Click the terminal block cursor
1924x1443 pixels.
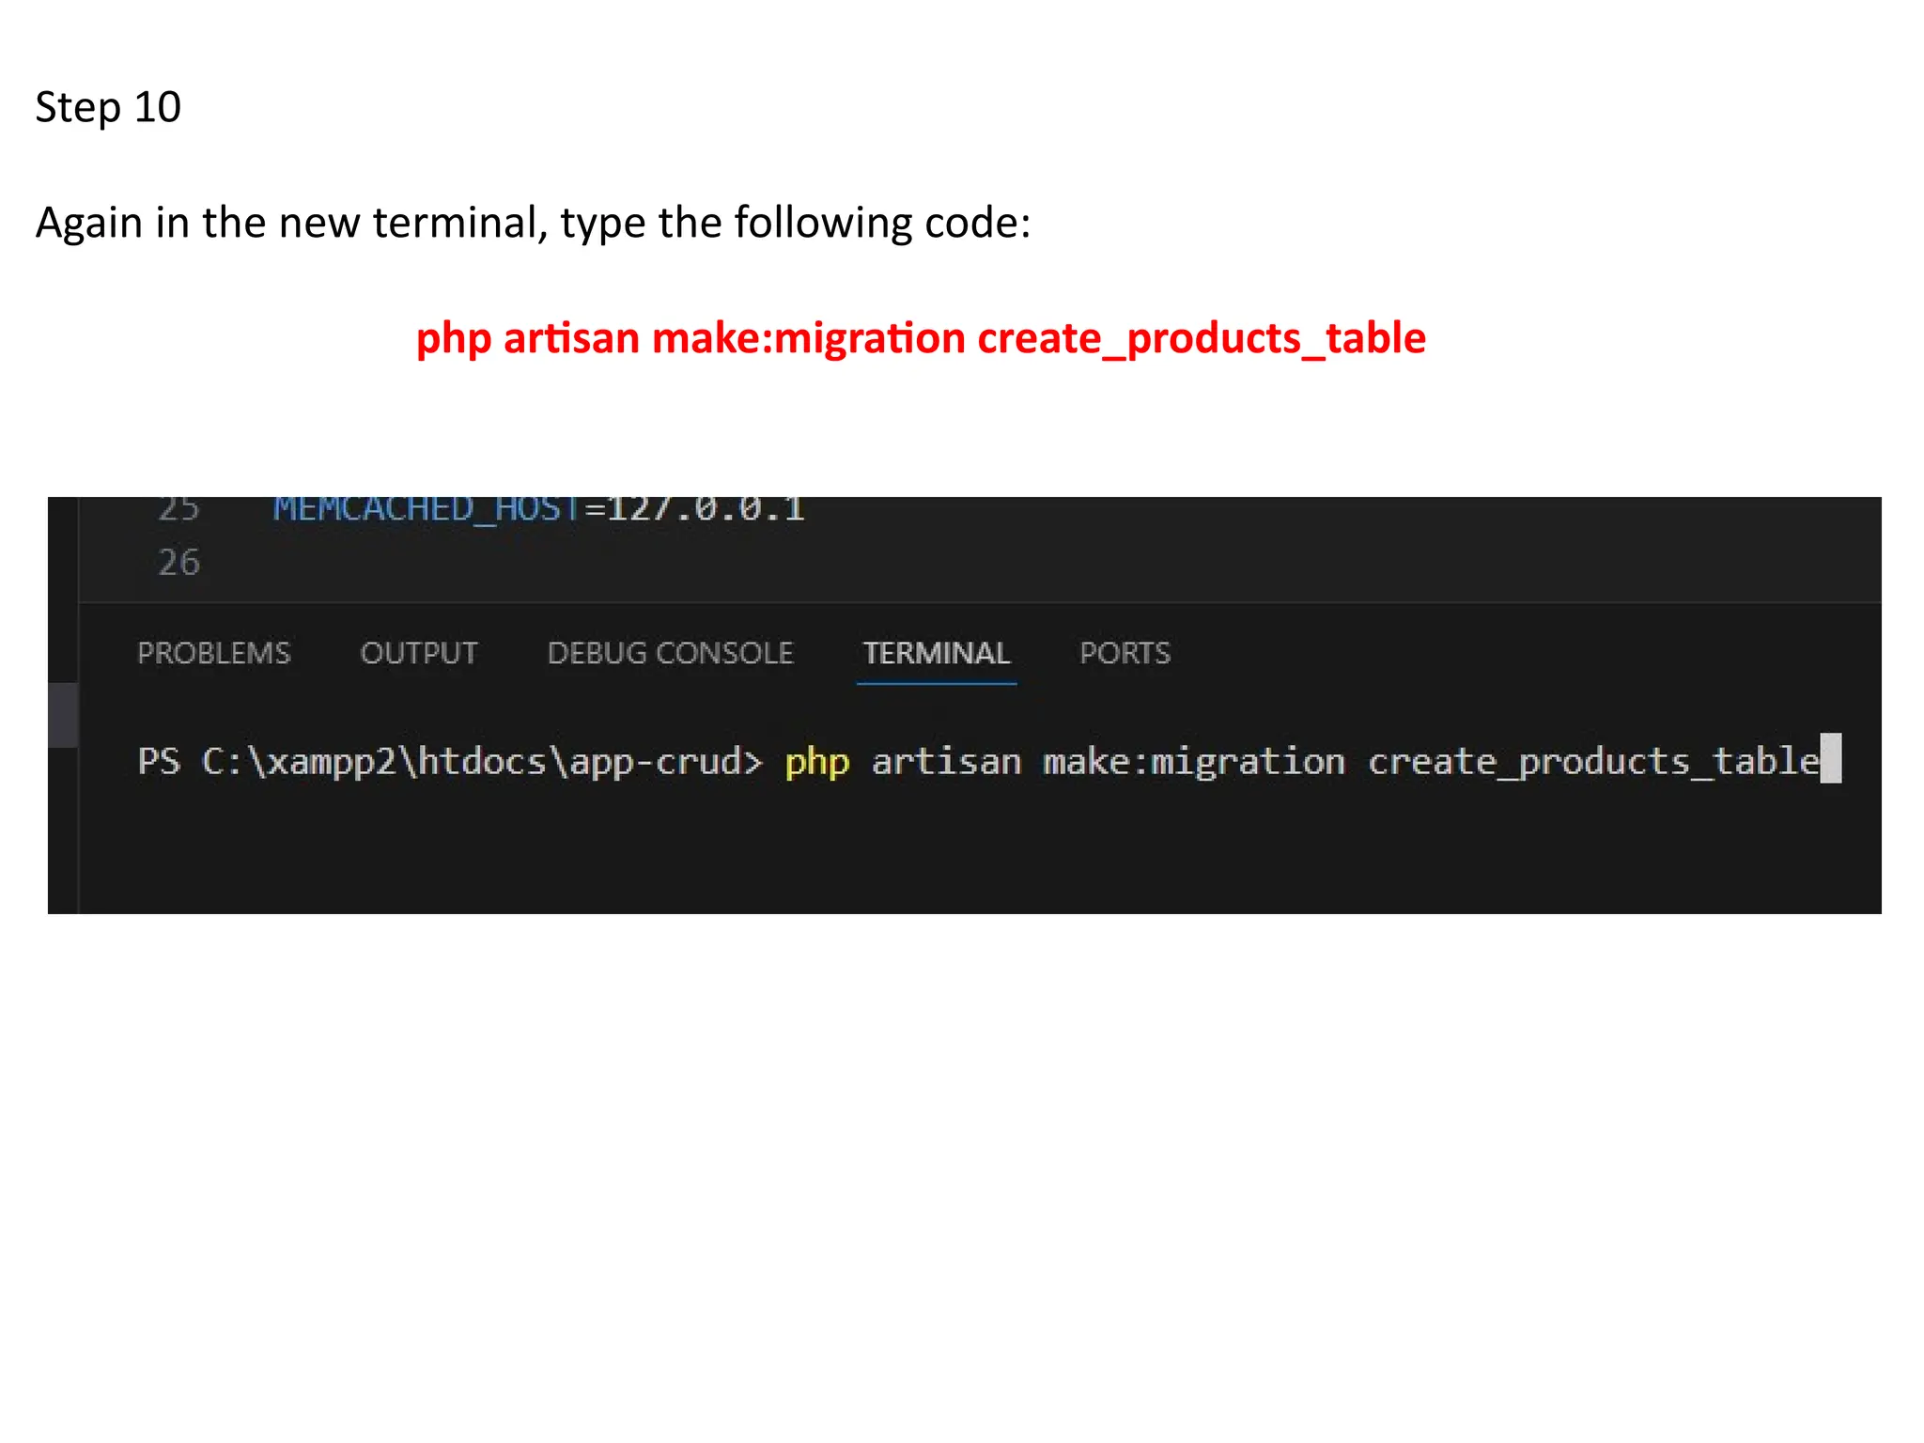[1831, 758]
